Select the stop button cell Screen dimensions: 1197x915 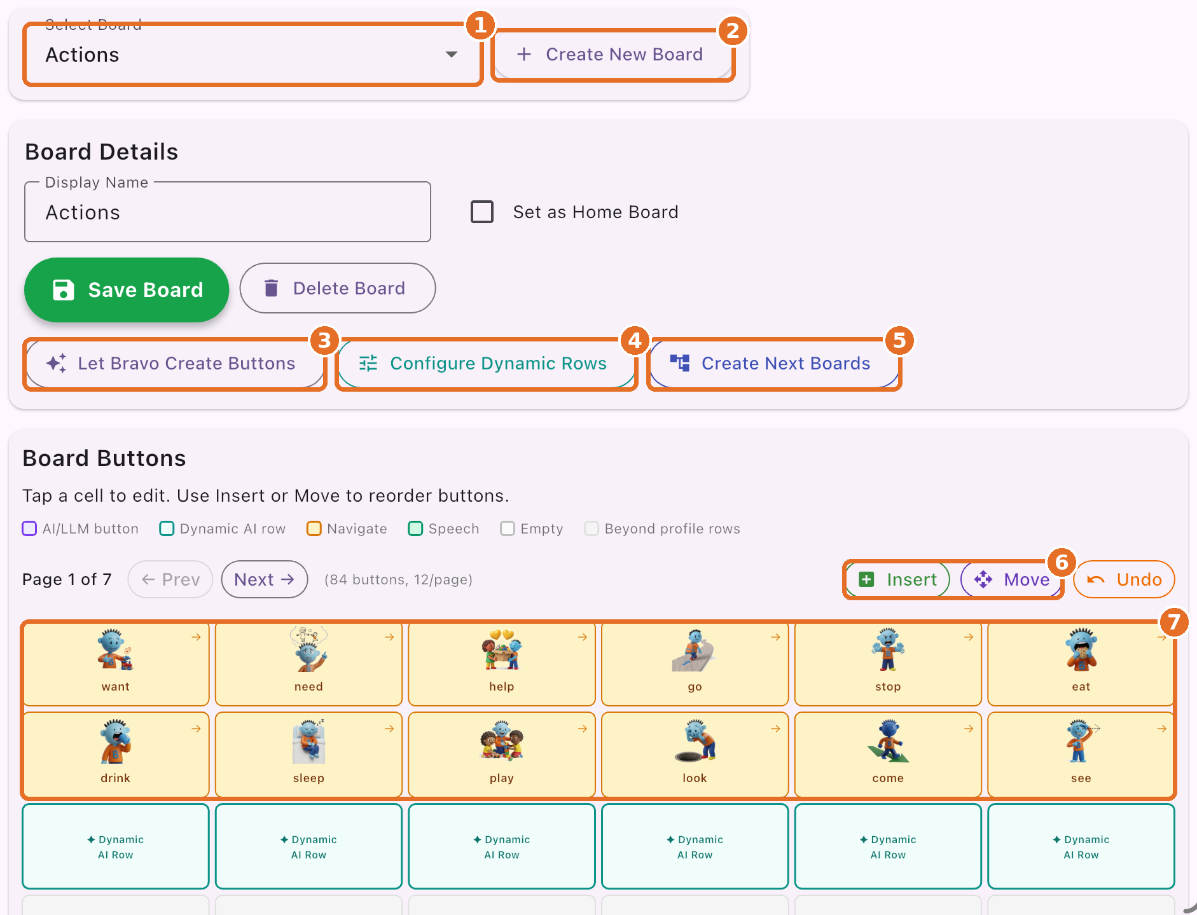pos(888,664)
